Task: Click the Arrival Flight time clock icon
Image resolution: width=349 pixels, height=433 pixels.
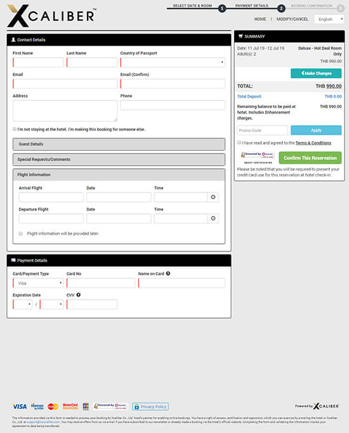Action: click(x=213, y=197)
